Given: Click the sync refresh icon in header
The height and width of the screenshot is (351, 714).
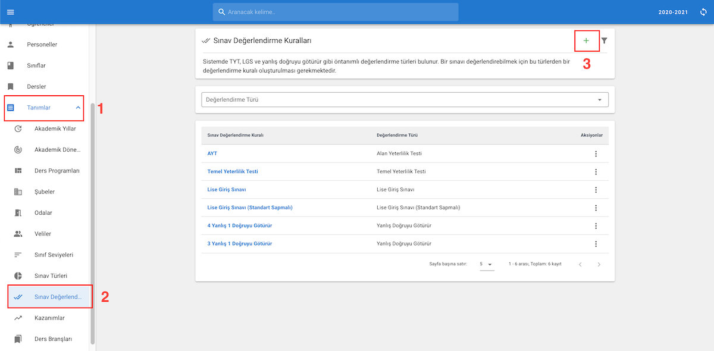Looking at the screenshot, I should pos(703,12).
